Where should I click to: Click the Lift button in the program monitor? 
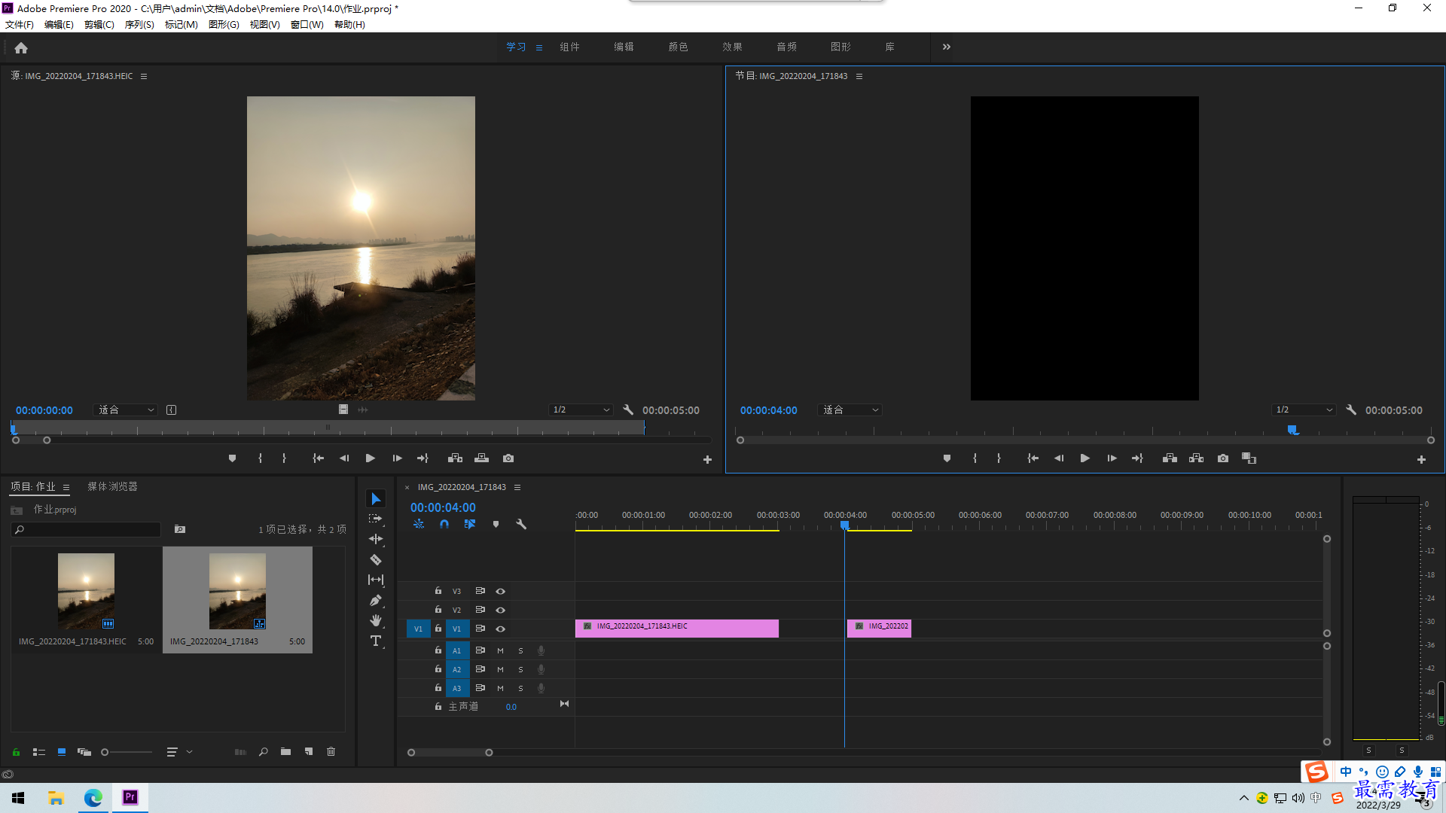1170,458
